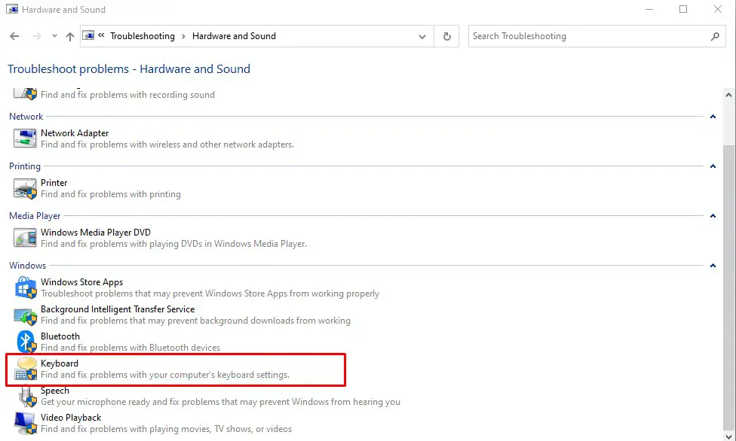Click the Printer troubleshooter icon
Screen dimensions: 736x441
pyautogui.click(x=25, y=188)
